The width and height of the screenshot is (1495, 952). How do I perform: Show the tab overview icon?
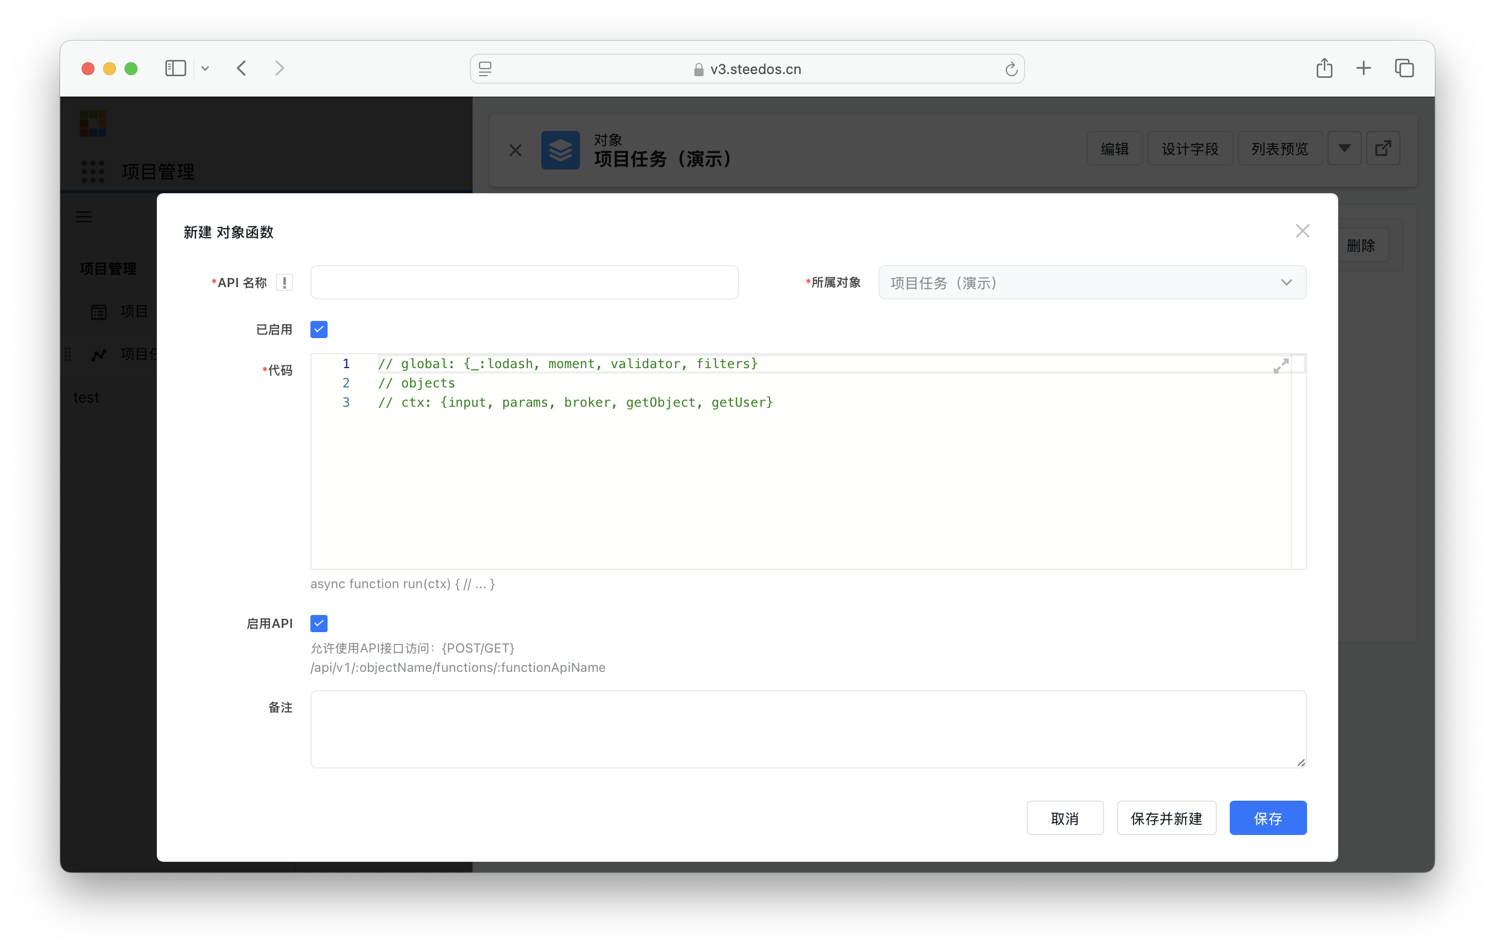(1404, 68)
